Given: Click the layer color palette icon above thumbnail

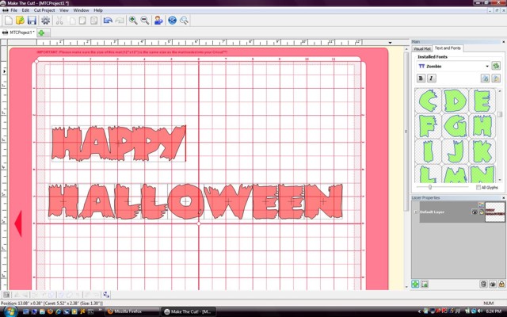Looking at the screenshot, I should coord(482,205).
